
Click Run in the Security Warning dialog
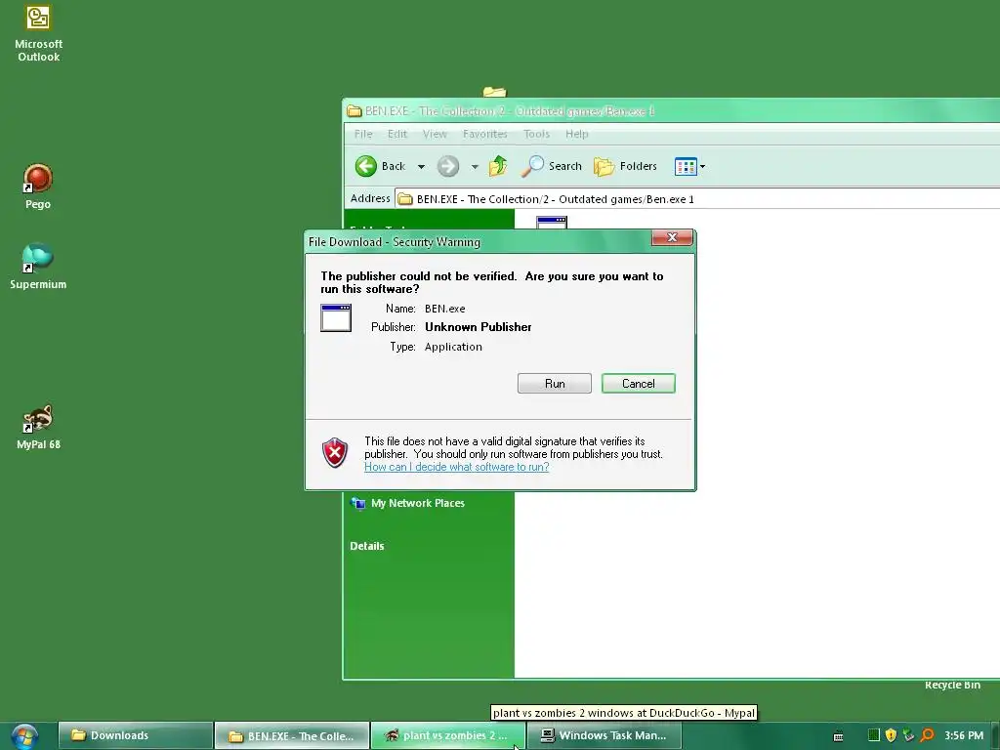(x=555, y=383)
